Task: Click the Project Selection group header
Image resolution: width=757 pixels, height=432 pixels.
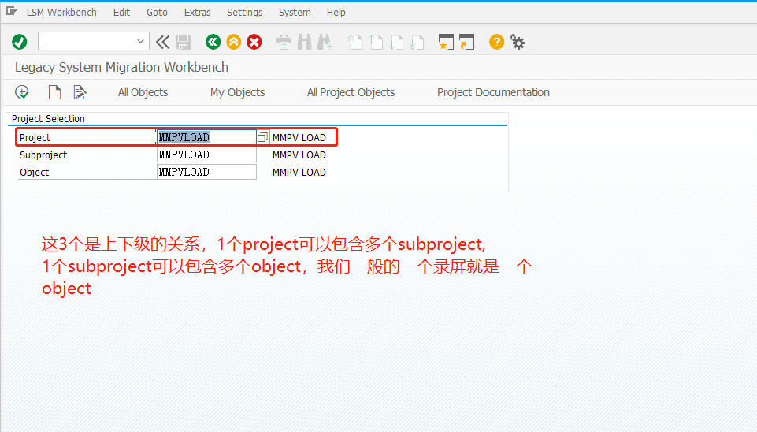Action: [48, 119]
